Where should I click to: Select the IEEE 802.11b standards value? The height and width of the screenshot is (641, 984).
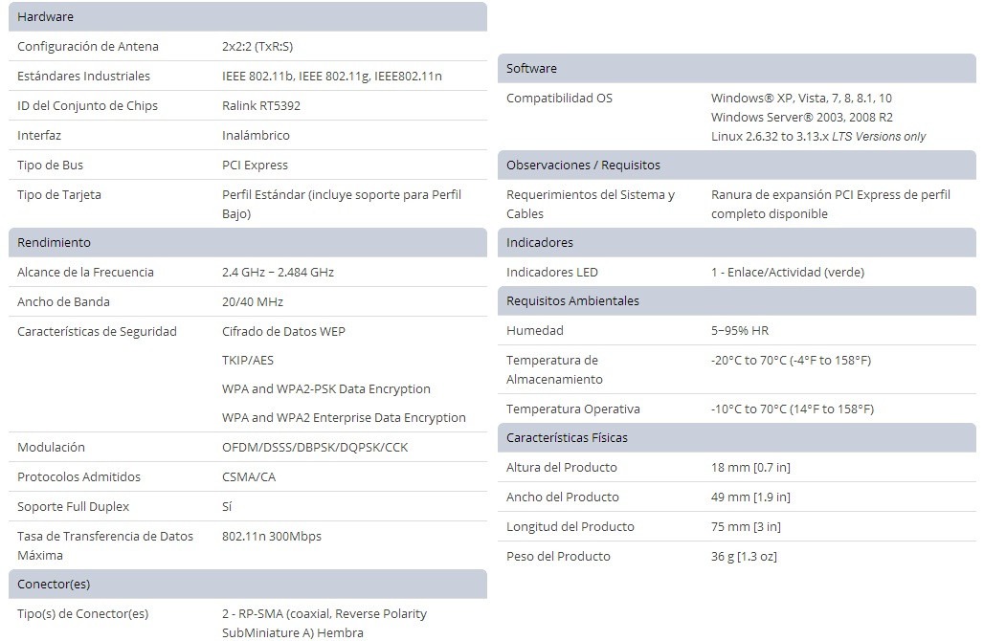point(332,76)
